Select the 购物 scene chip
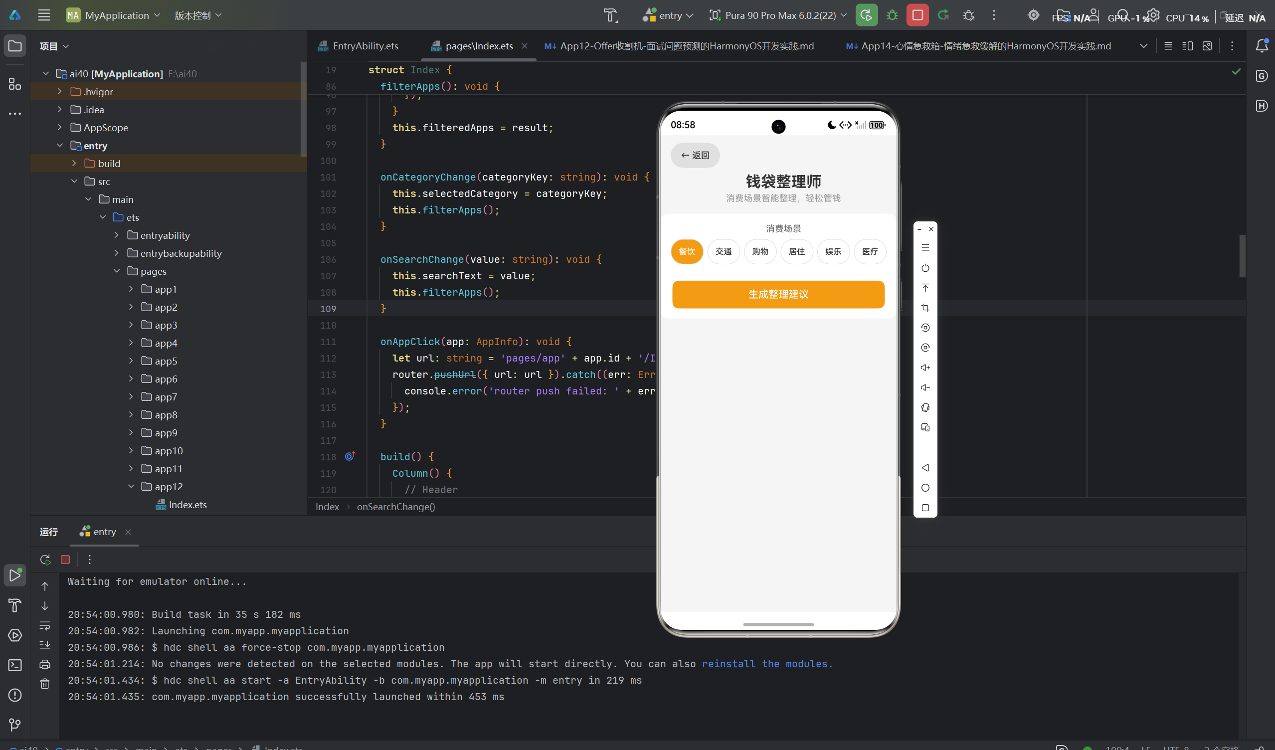Screen dimensions: 1275x750 760,251
